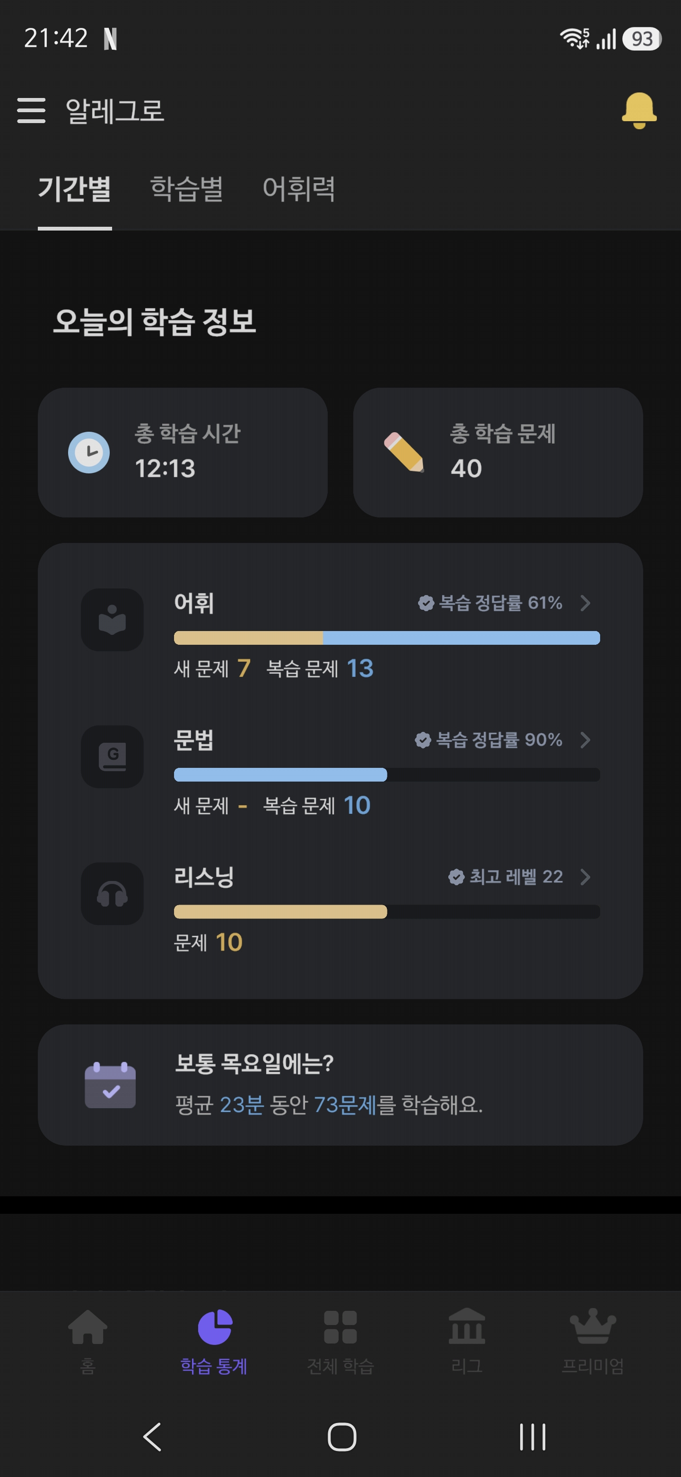This screenshot has width=681, height=1477.
Task: Expand 문법 details via chevron arrow
Action: coord(585,740)
